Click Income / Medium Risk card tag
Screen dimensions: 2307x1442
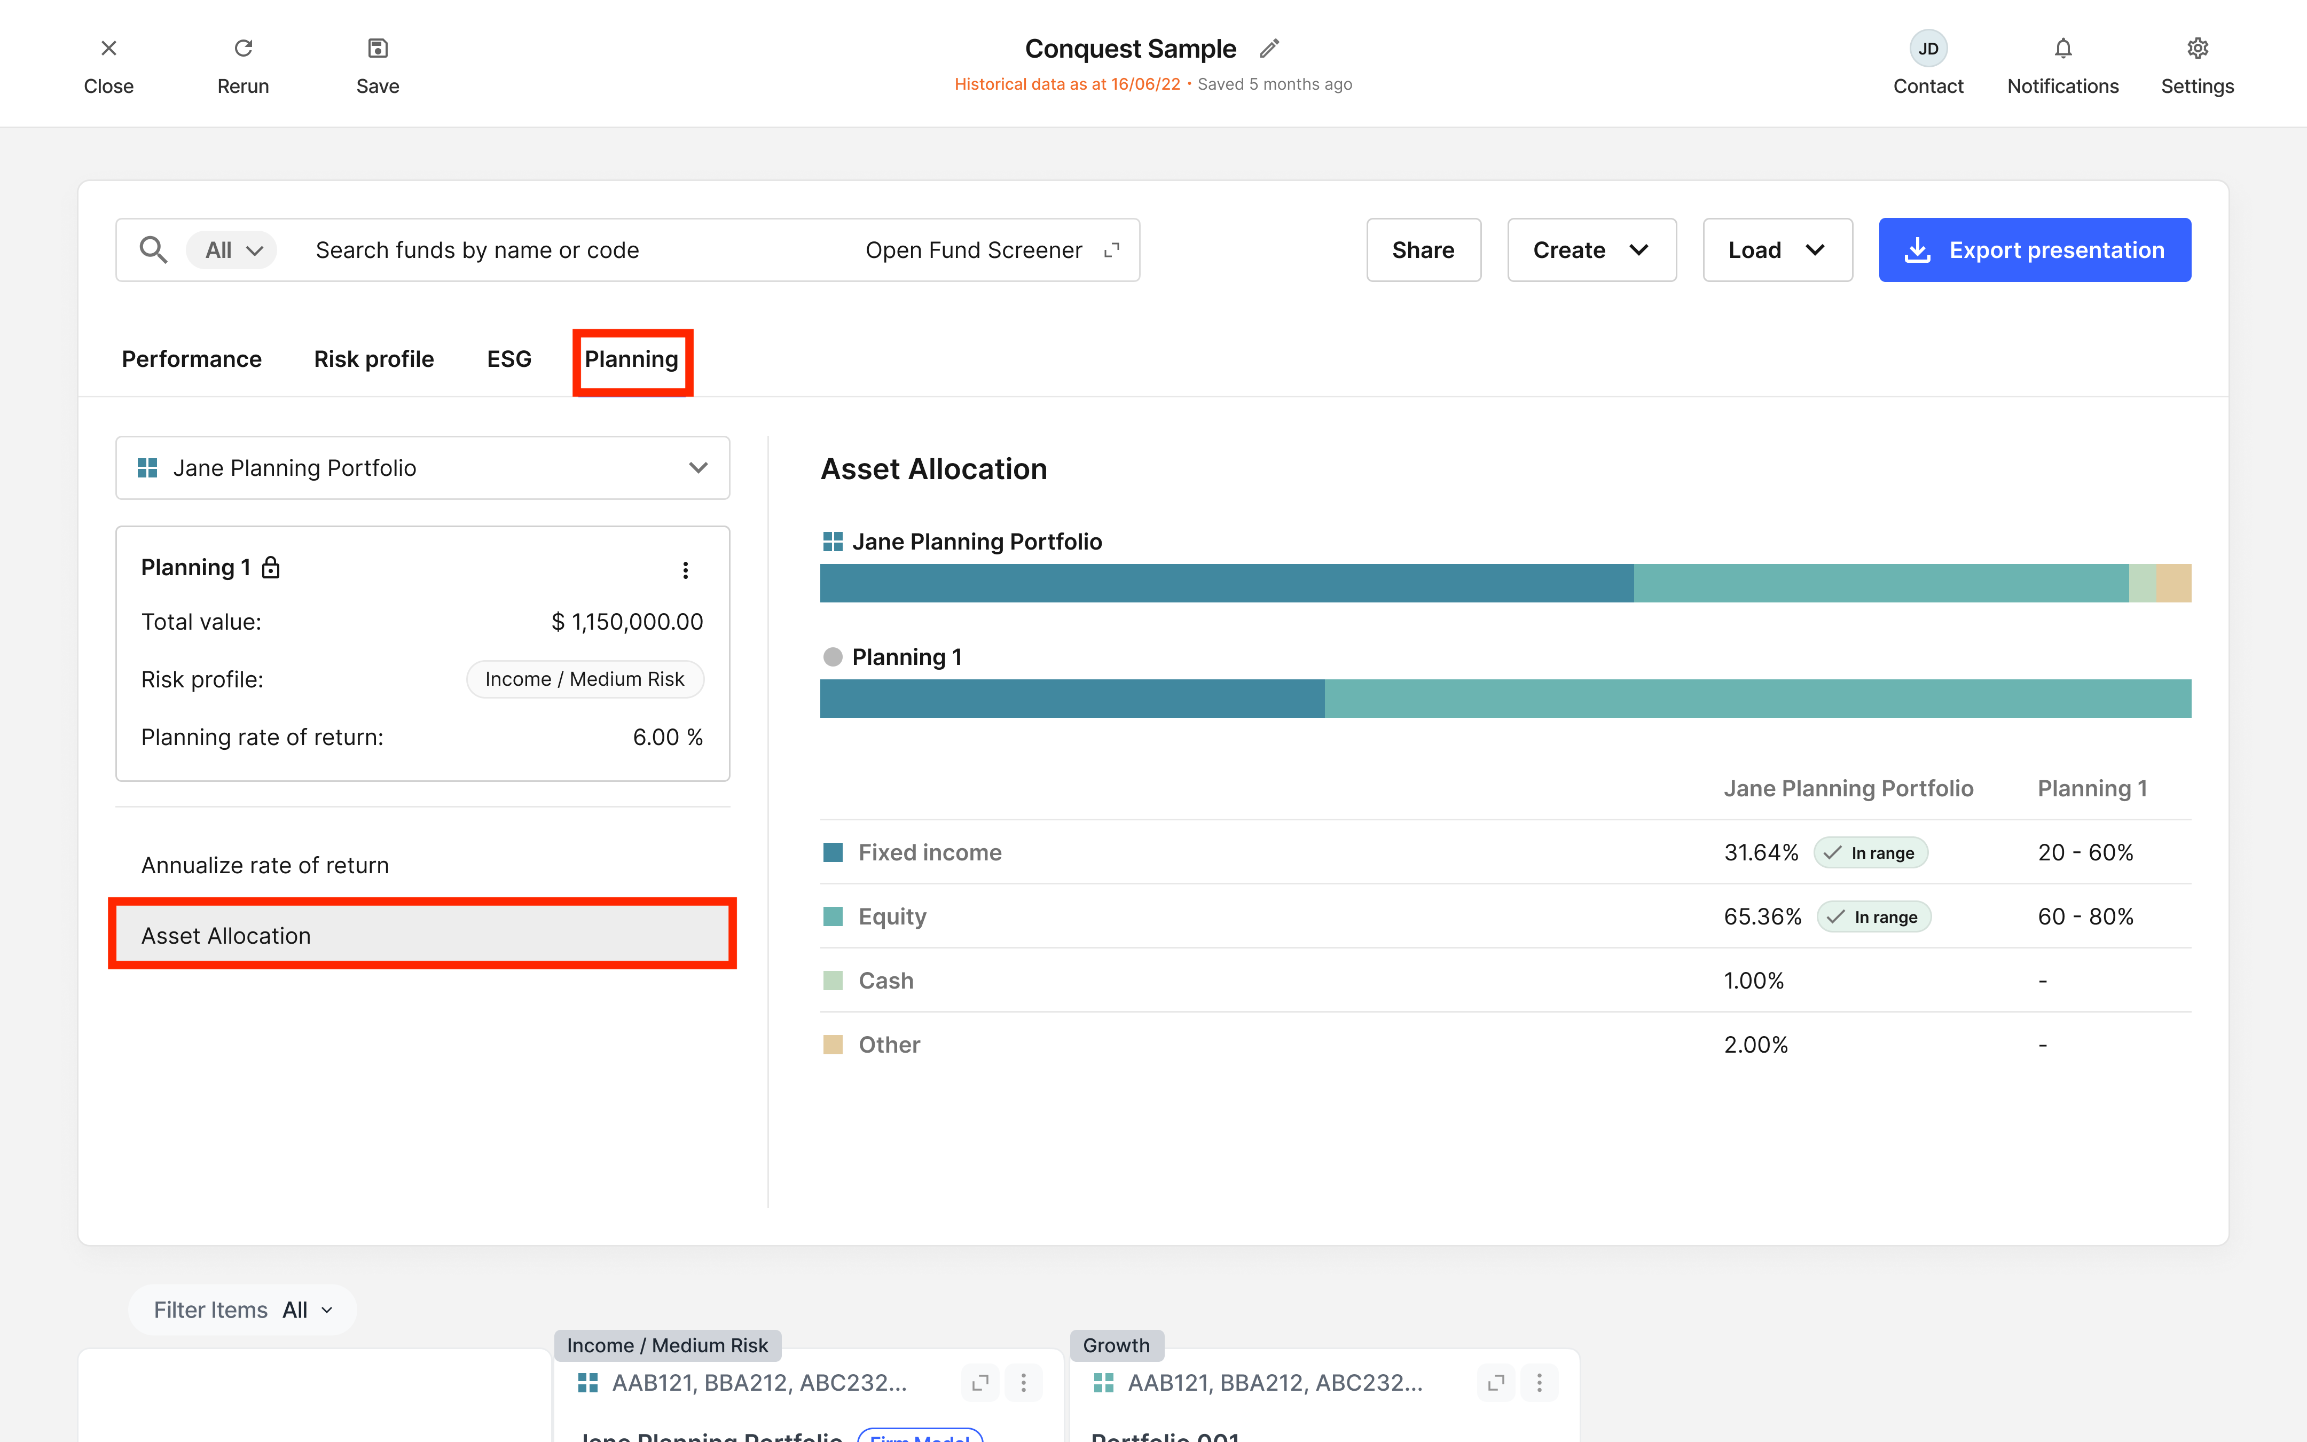point(668,1345)
